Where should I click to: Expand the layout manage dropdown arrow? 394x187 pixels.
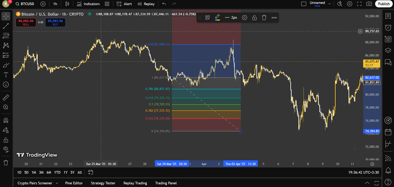click(329, 4)
